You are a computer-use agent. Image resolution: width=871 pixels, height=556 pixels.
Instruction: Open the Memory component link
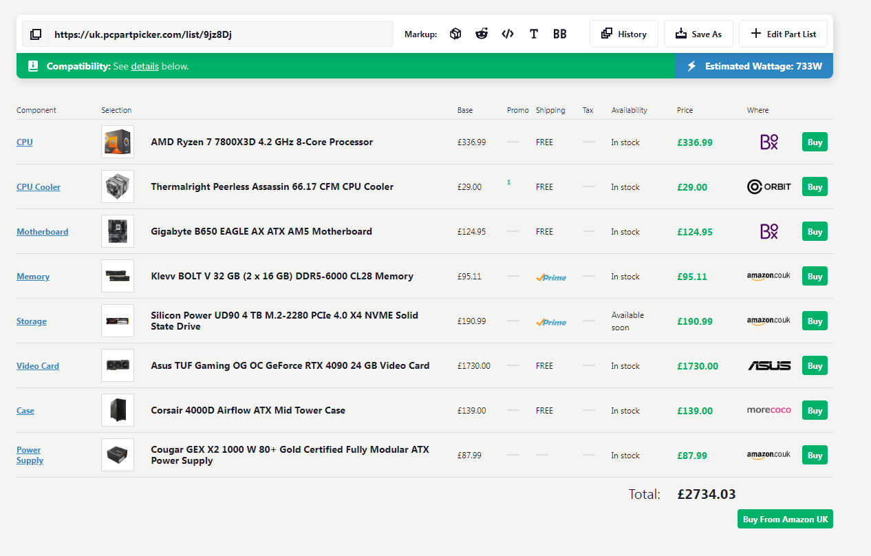[33, 277]
